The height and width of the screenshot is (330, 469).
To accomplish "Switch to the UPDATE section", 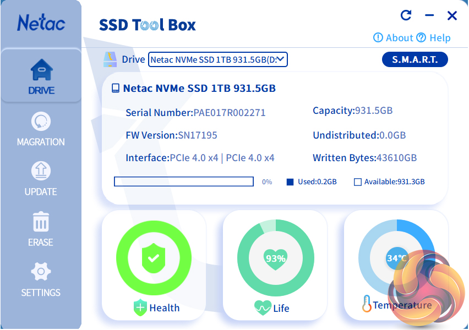I will 41,179.
